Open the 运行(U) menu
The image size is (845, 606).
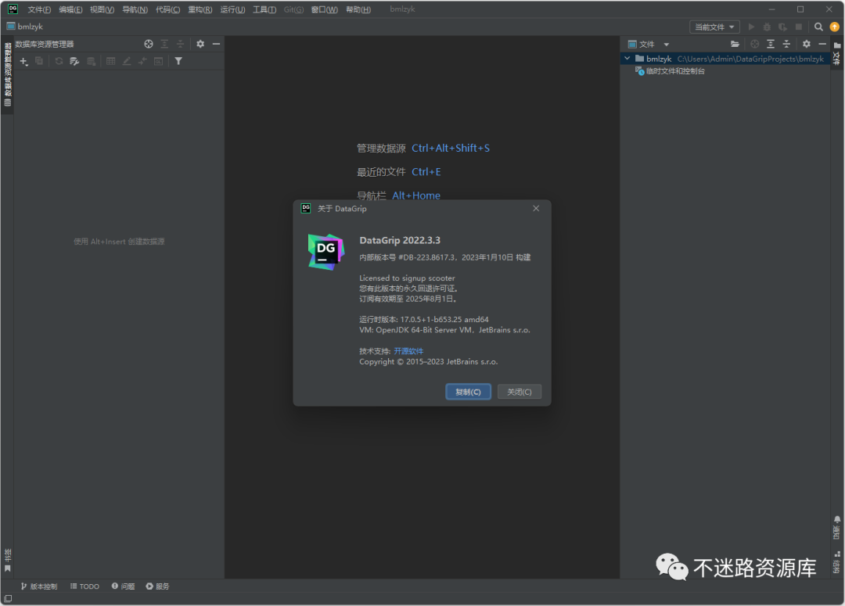(x=232, y=9)
